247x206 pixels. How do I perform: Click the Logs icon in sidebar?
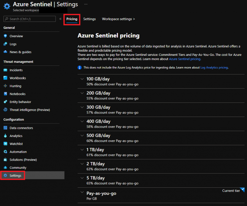5,44
